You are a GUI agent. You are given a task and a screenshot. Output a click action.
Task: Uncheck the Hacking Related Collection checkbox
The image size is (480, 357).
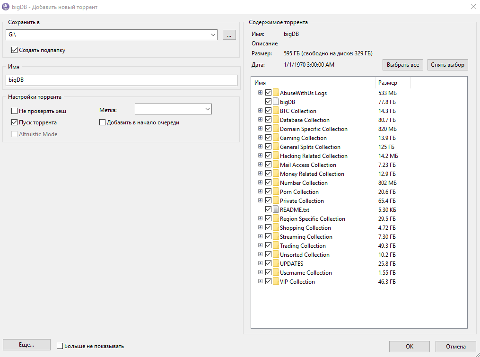click(268, 156)
